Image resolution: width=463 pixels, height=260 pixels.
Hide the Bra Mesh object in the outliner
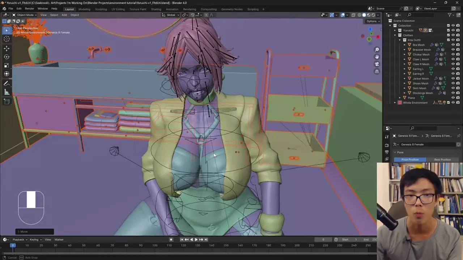click(x=453, y=45)
